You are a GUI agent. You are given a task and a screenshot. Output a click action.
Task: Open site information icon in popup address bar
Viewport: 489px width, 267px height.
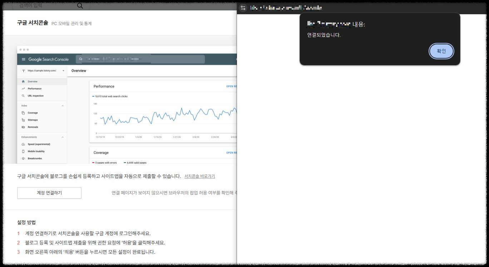click(x=243, y=8)
